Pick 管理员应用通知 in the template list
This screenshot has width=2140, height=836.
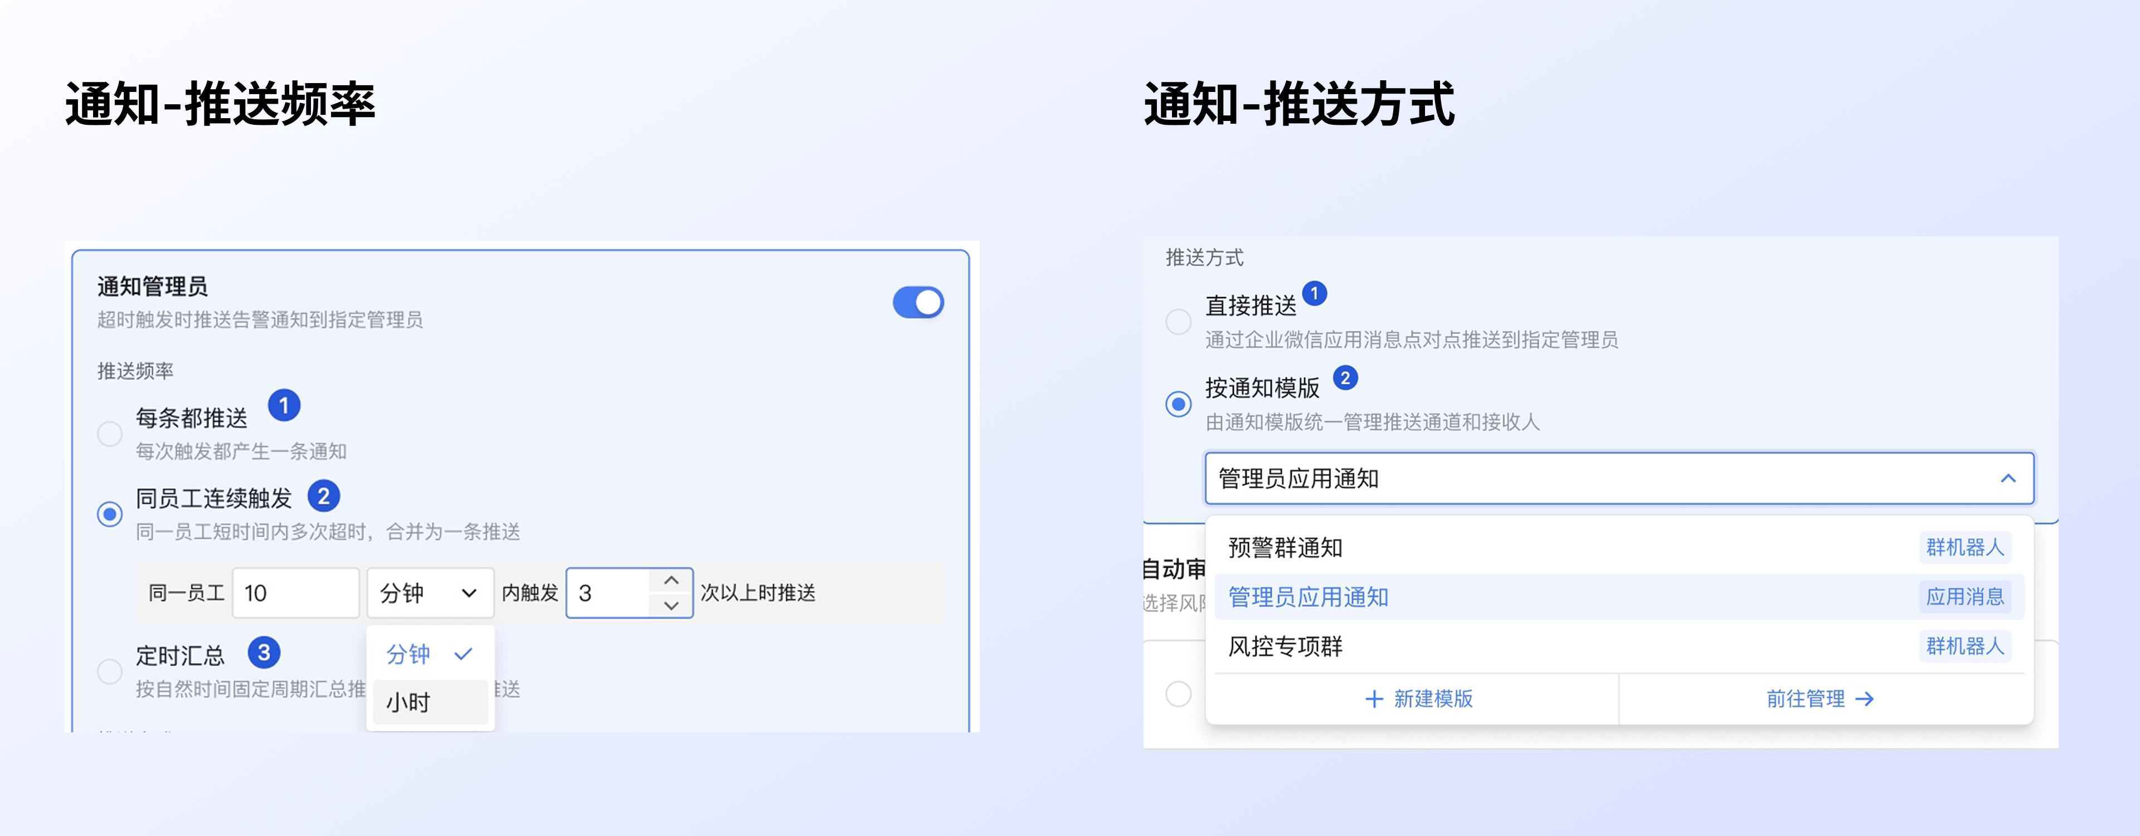1619,597
